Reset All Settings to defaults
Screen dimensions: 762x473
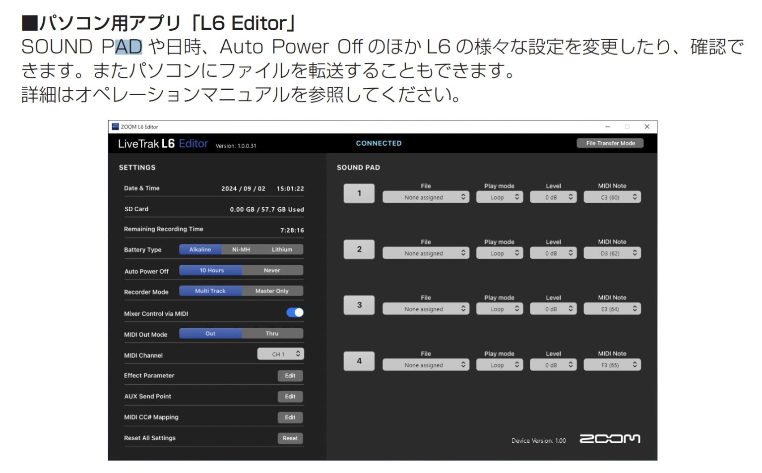pos(290,438)
